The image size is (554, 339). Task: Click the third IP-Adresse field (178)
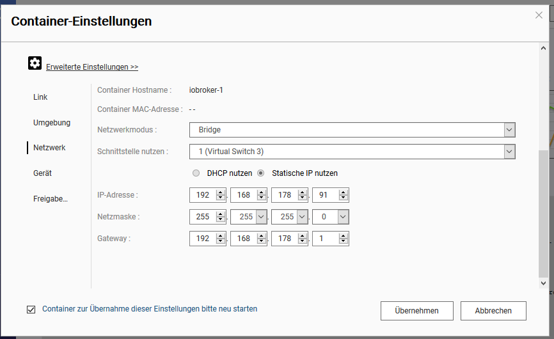pos(285,195)
